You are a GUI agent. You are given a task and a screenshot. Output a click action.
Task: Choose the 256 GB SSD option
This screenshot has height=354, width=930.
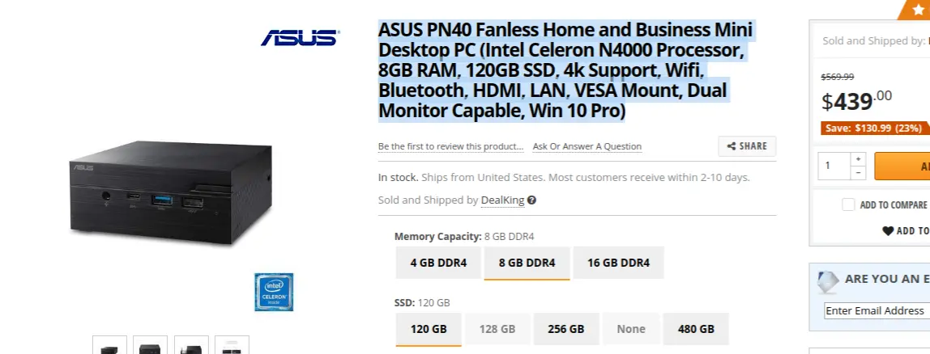point(565,329)
